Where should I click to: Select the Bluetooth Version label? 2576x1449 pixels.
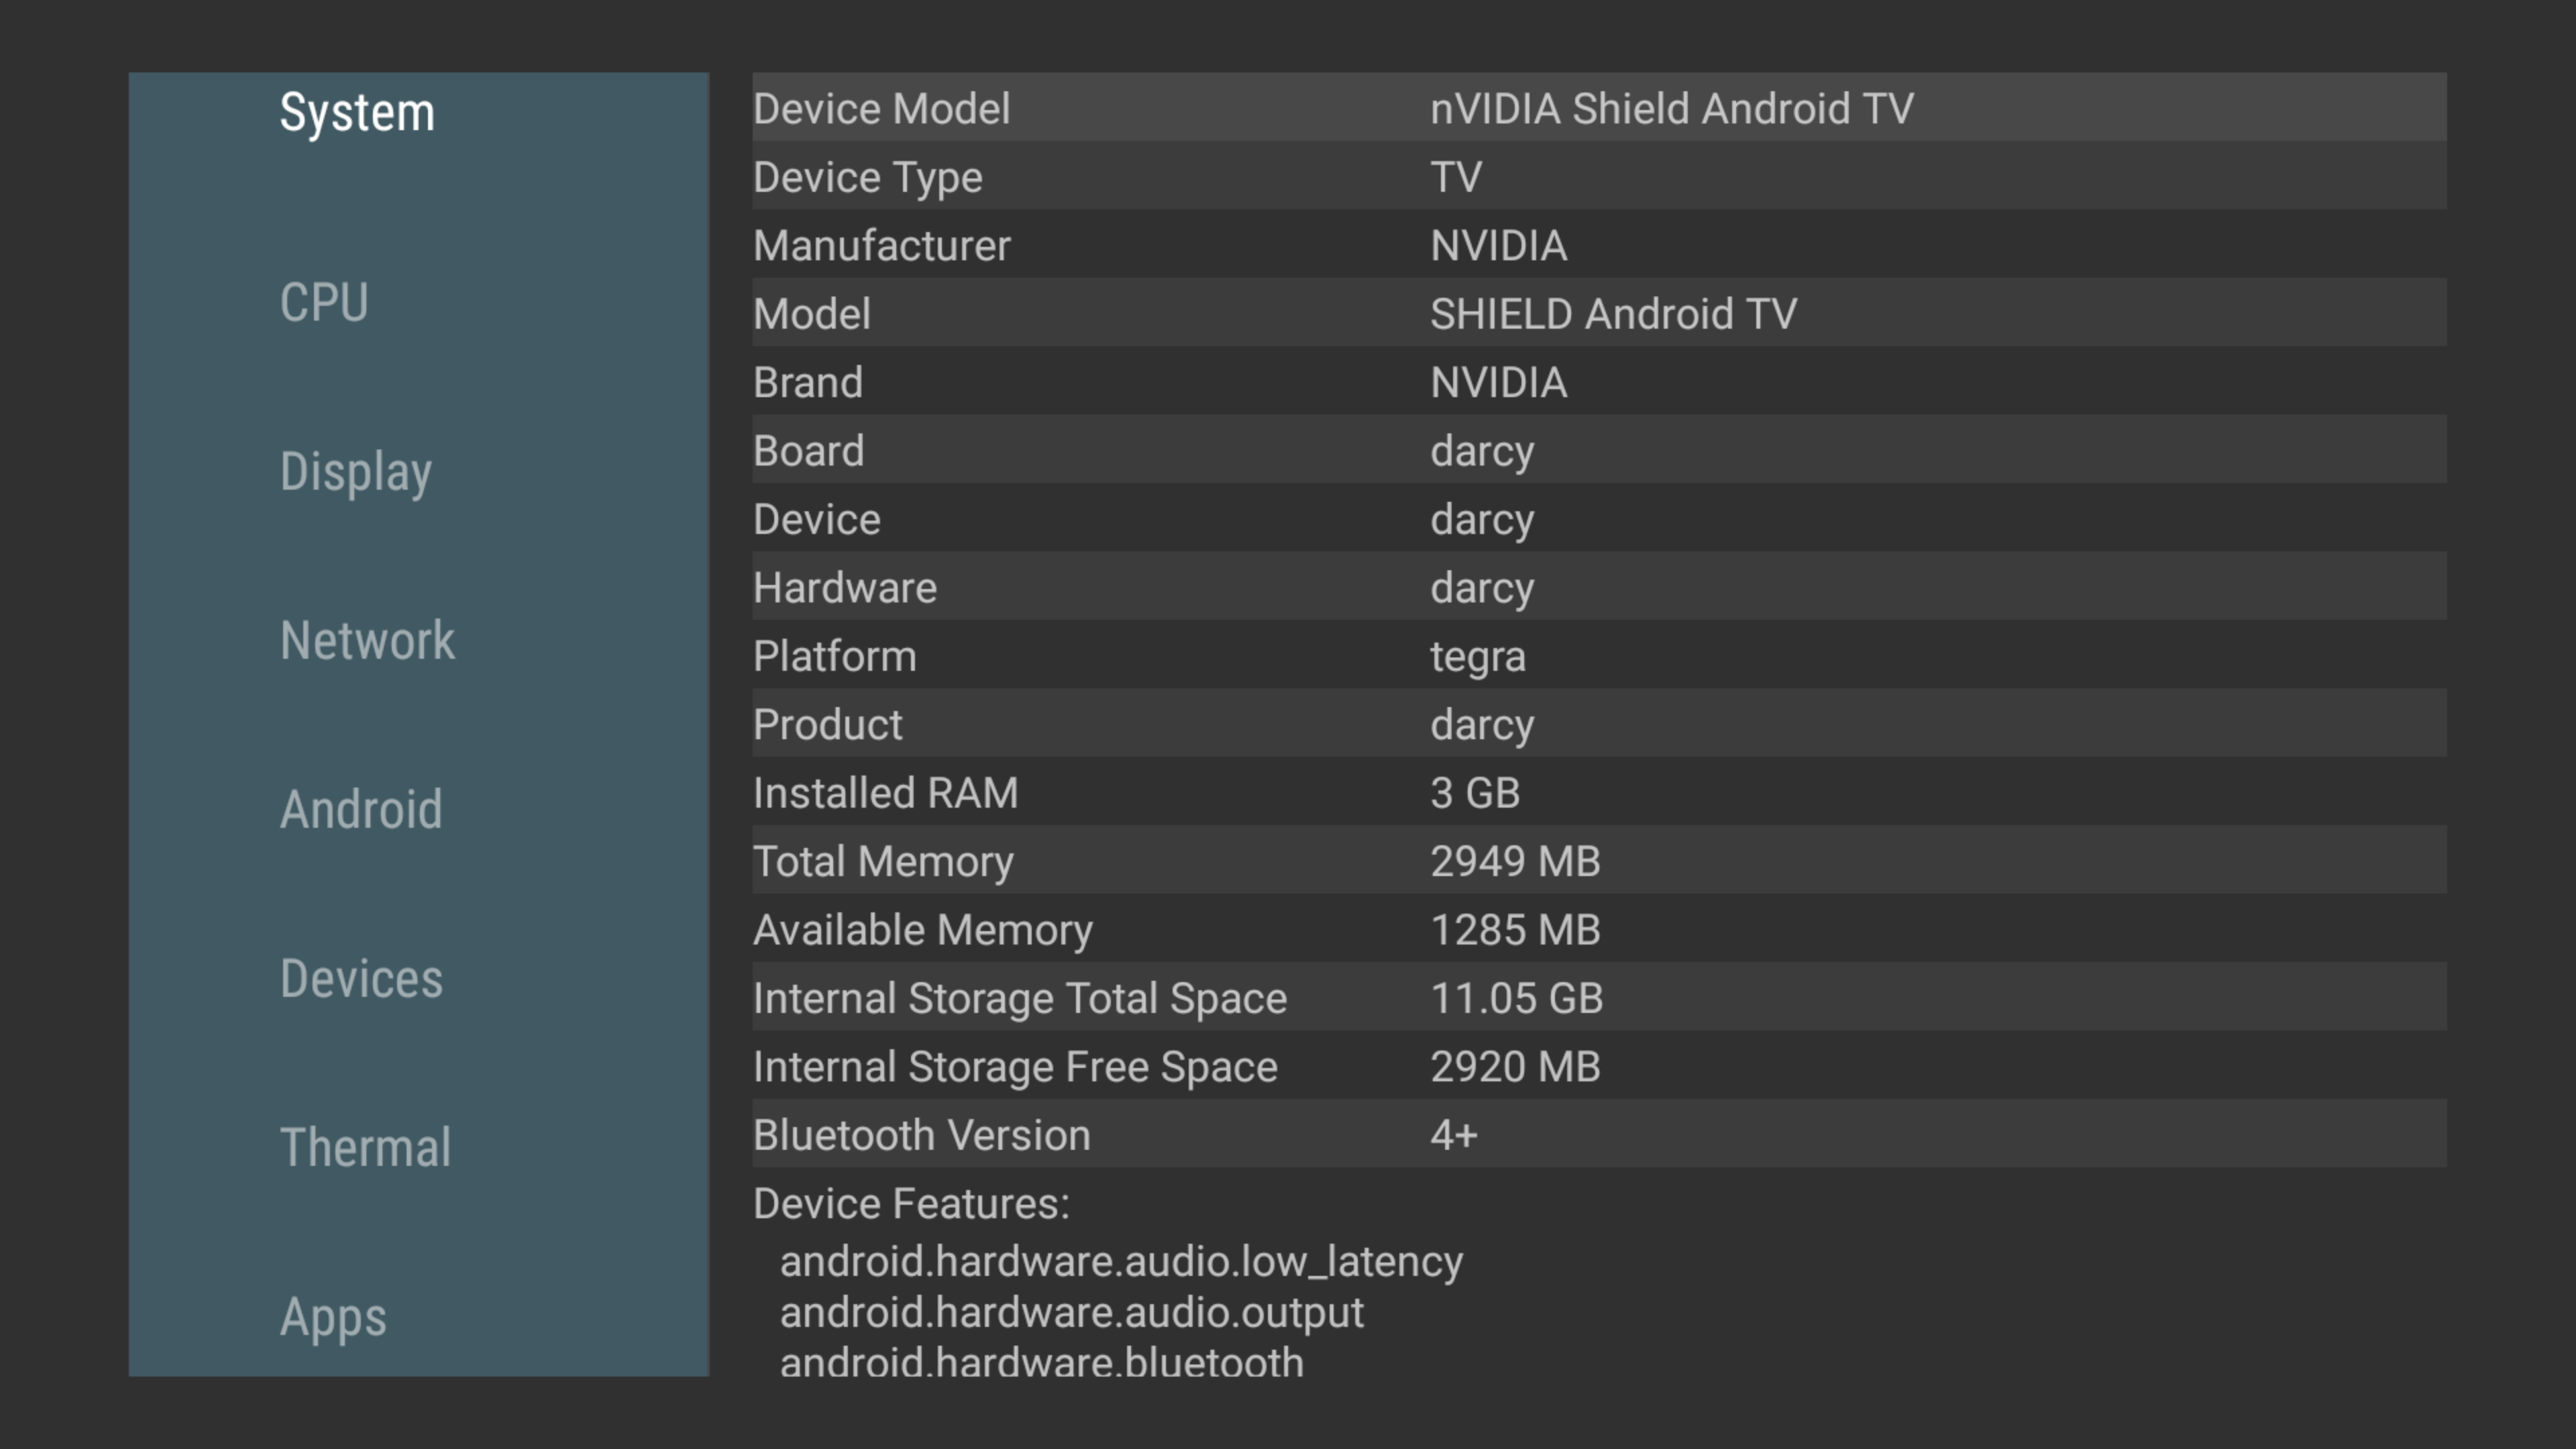coord(921,1135)
